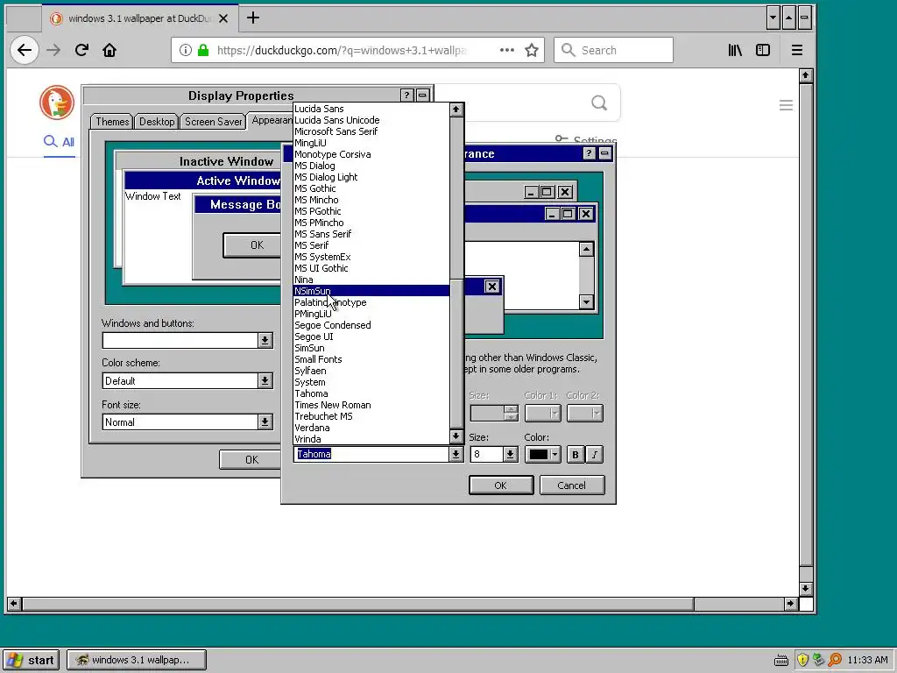
Task: Open the browser home page
Action: click(109, 50)
